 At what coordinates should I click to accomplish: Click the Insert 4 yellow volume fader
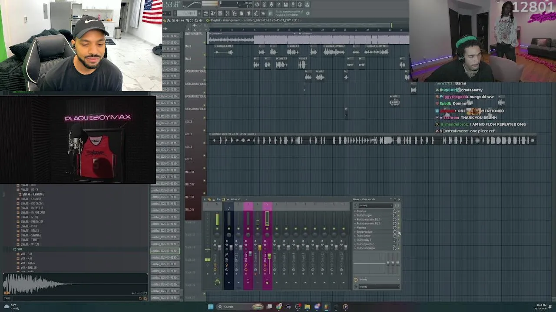pos(260,247)
